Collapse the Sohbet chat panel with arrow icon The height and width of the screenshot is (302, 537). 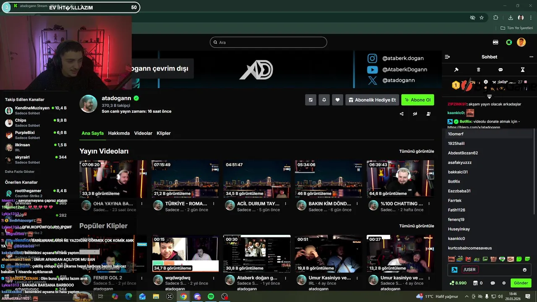pyautogui.click(x=447, y=57)
